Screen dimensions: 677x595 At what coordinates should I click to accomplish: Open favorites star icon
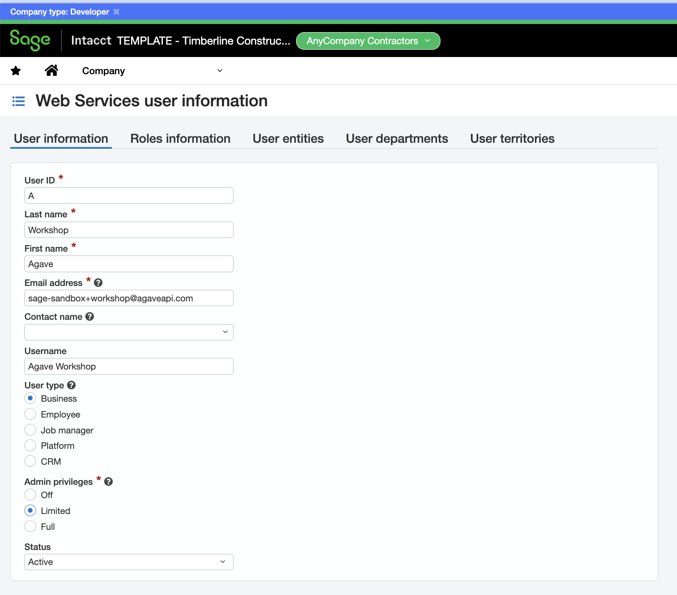pyautogui.click(x=16, y=71)
